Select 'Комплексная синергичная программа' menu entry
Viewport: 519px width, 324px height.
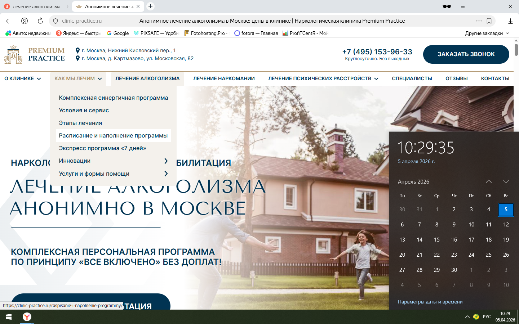pos(114,98)
